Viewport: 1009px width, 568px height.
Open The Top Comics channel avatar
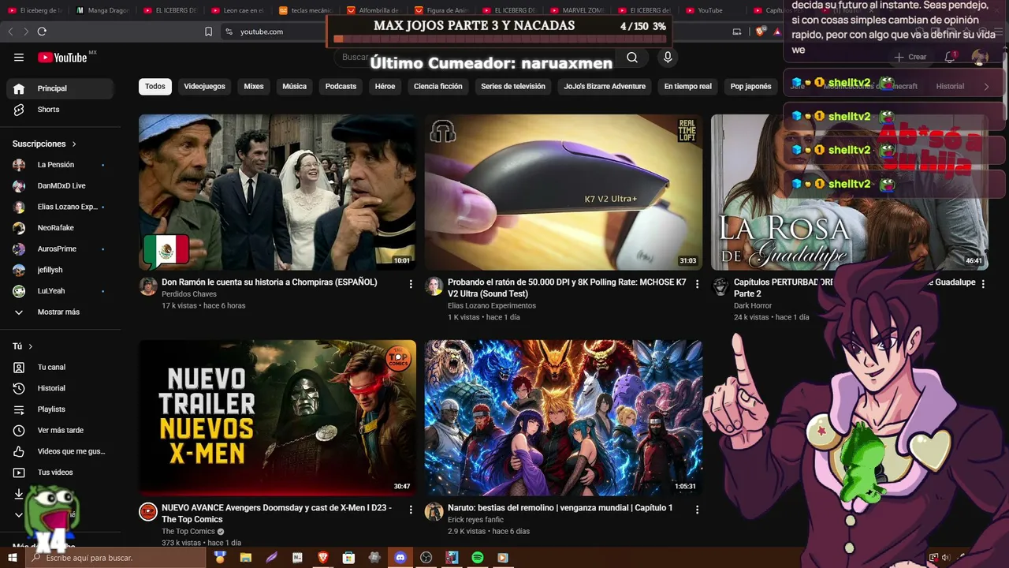(x=148, y=512)
